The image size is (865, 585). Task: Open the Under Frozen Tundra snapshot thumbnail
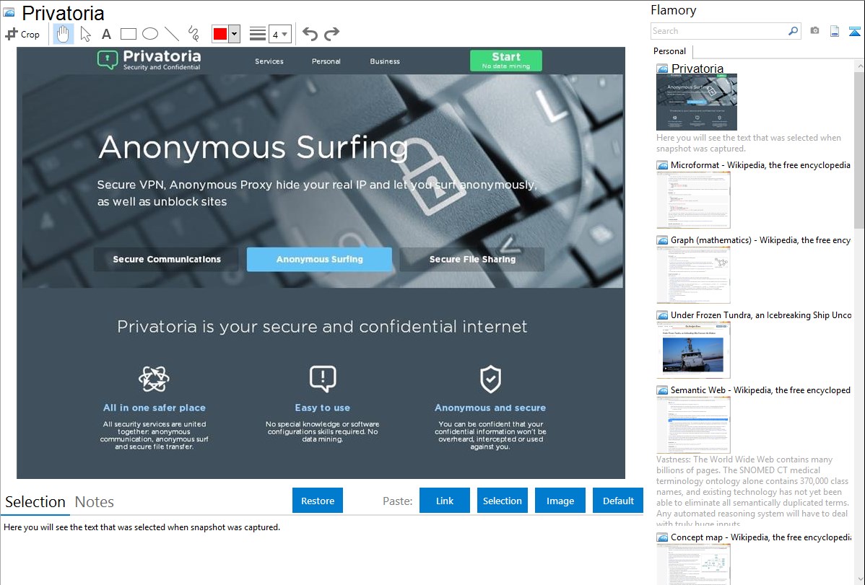pos(693,350)
